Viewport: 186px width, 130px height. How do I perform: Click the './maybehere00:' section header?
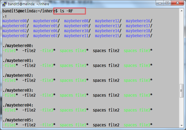[x=18, y=46]
